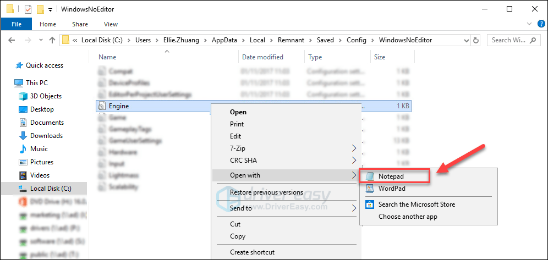Select Quick access in navigation pane

[x=45, y=65]
